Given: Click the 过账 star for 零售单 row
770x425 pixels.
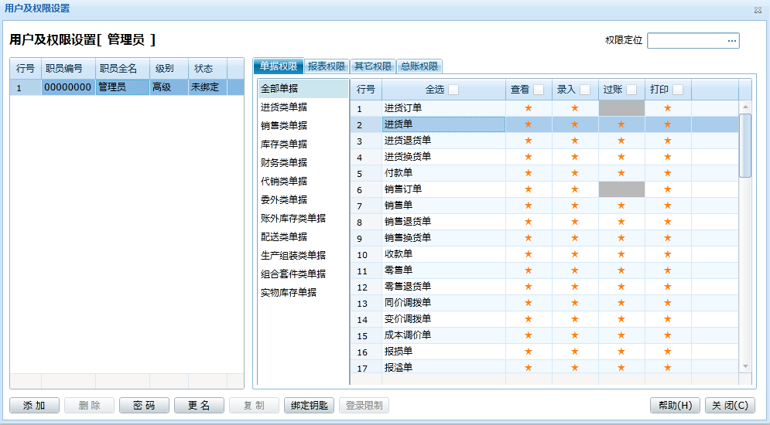Looking at the screenshot, I should tap(621, 270).
